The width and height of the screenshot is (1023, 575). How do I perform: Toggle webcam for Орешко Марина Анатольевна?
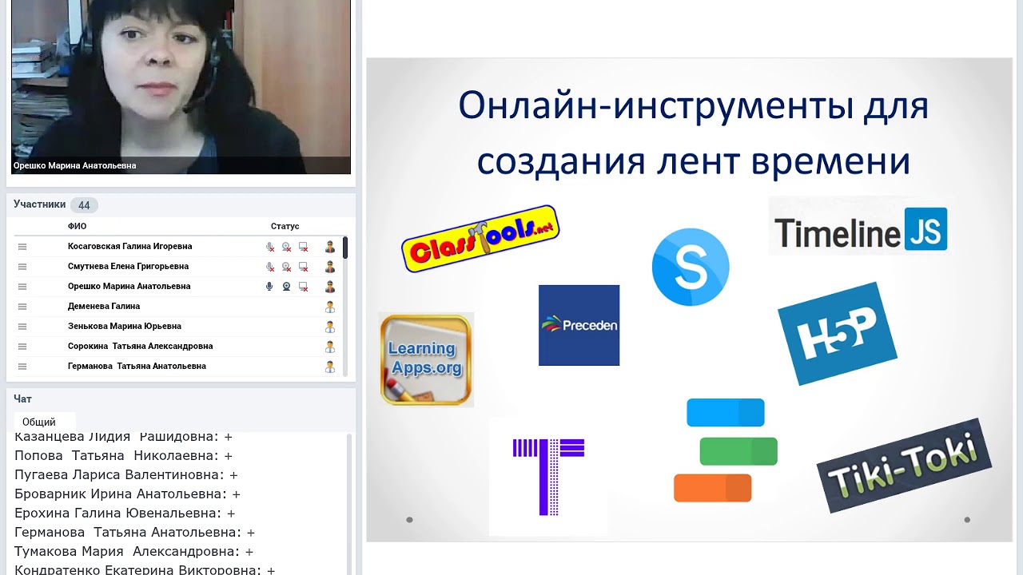[286, 287]
